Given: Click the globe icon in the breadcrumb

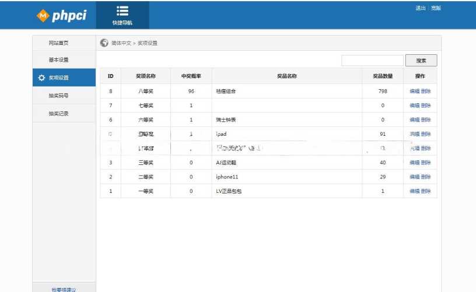Looking at the screenshot, I should coord(104,43).
